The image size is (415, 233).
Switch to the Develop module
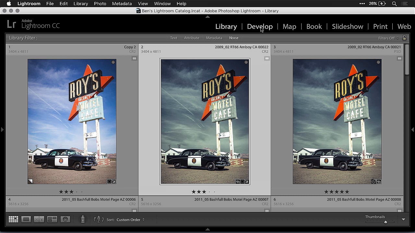tap(260, 27)
